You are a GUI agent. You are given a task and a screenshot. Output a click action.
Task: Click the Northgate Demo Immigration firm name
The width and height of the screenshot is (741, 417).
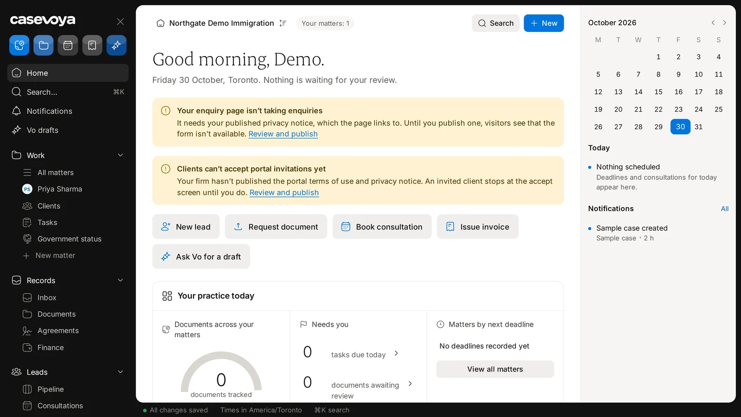click(x=221, y=23)
